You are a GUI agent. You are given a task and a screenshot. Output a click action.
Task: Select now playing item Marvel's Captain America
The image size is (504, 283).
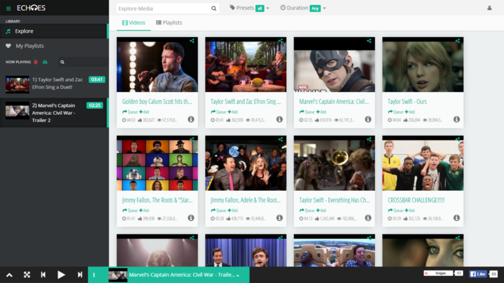coord(54,113)
